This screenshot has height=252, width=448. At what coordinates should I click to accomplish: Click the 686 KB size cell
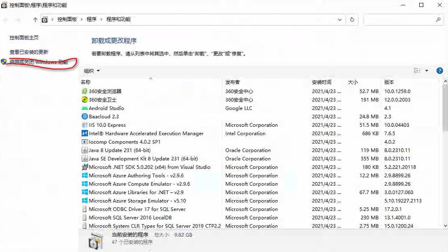tap(370, 133)
